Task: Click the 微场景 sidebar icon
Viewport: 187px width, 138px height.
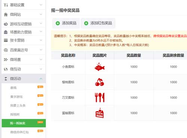Action: coord(6,59)
